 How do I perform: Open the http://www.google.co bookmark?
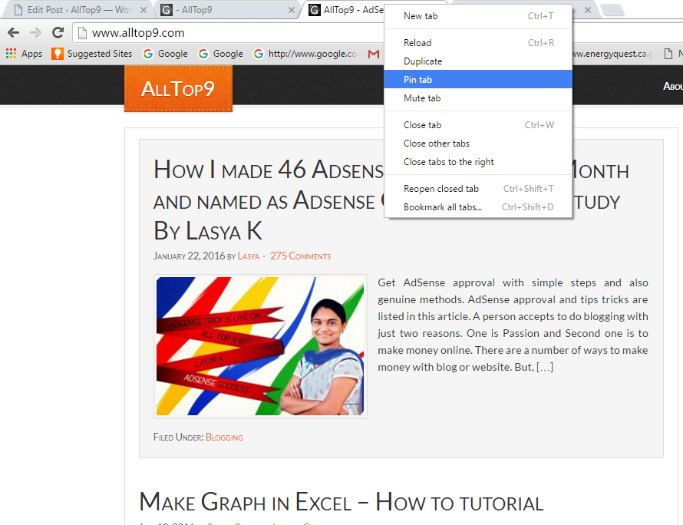click(x=305, y=54)
